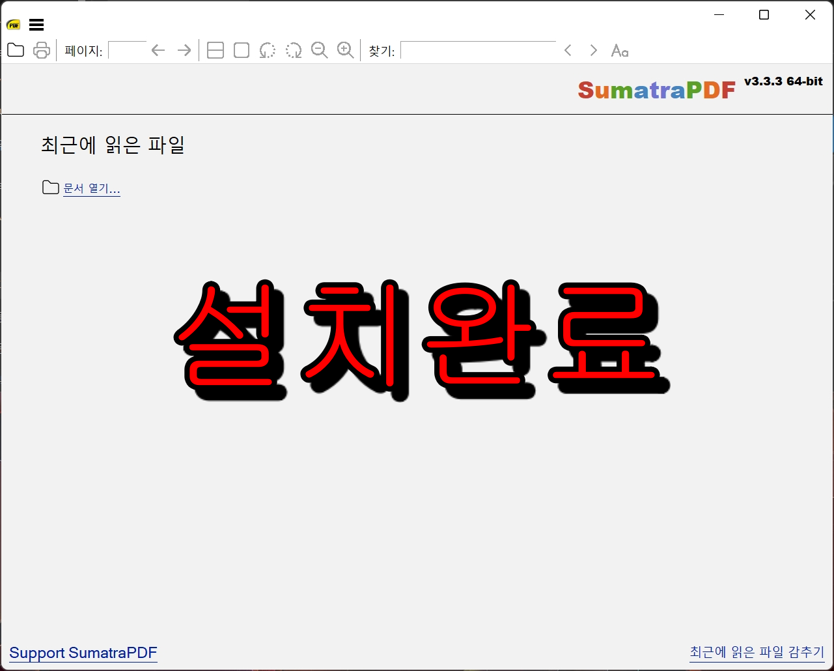Image resolution: width=834 pixels, height=671 pixels.
Task: Toggle case-sensitive search with the Aa icon
Action: 619,50
